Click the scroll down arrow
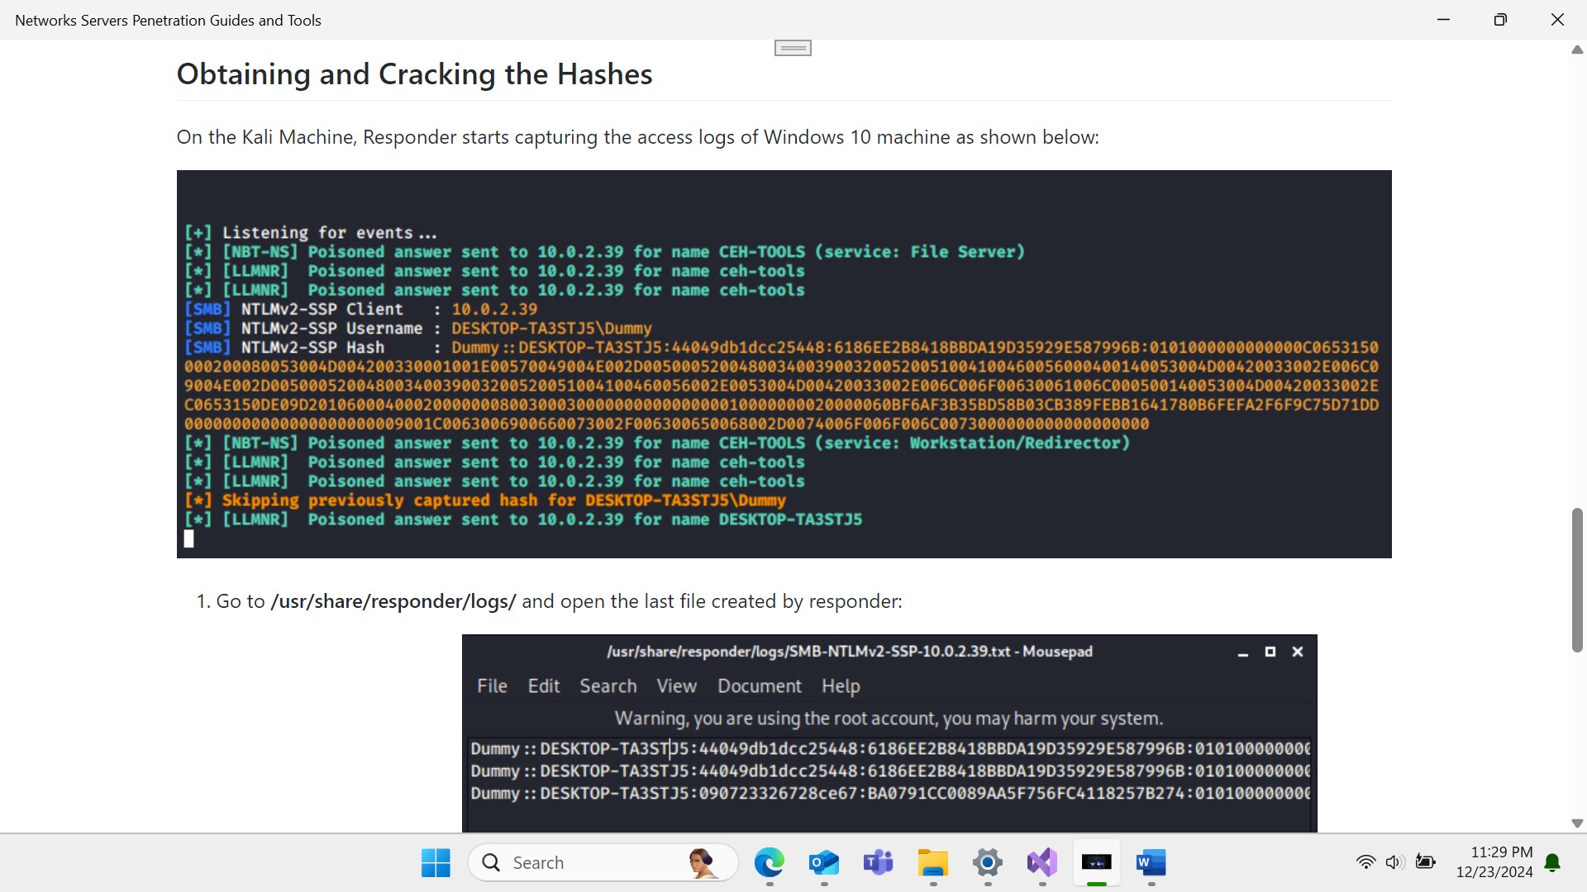 (1577, 823)
